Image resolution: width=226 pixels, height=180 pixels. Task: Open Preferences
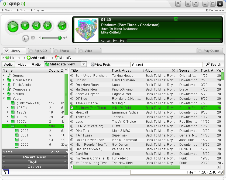point(215,10)
